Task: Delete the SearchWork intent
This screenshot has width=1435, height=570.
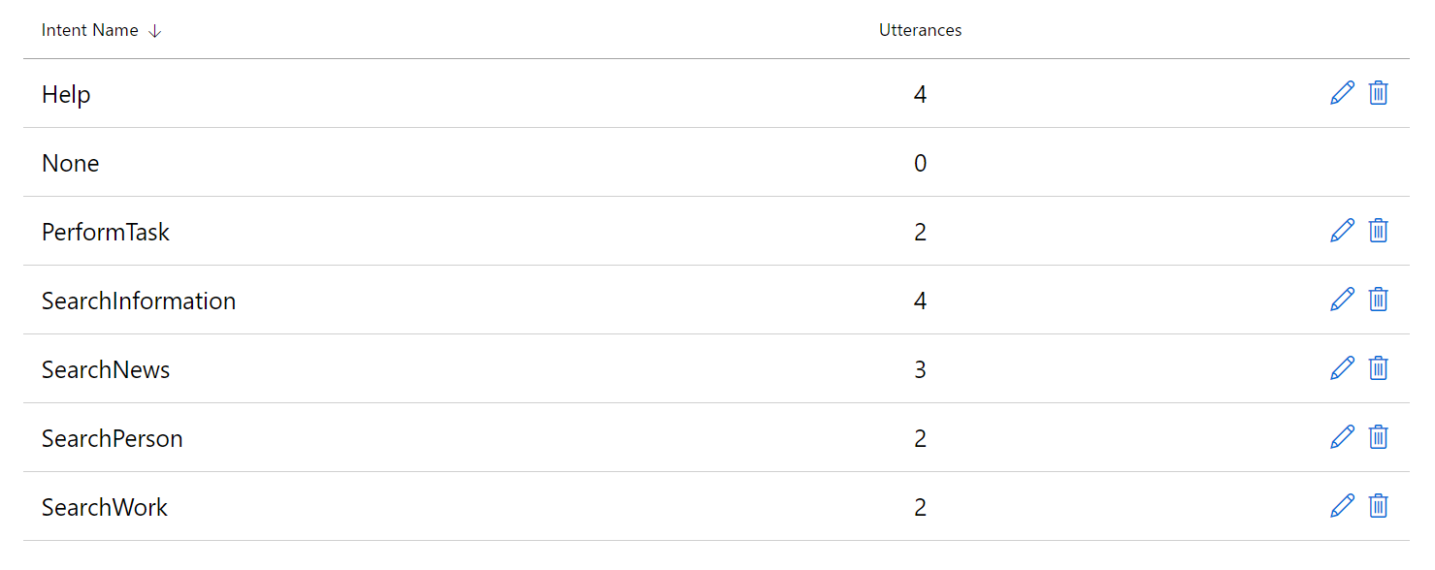Action: coord(1378,506)
